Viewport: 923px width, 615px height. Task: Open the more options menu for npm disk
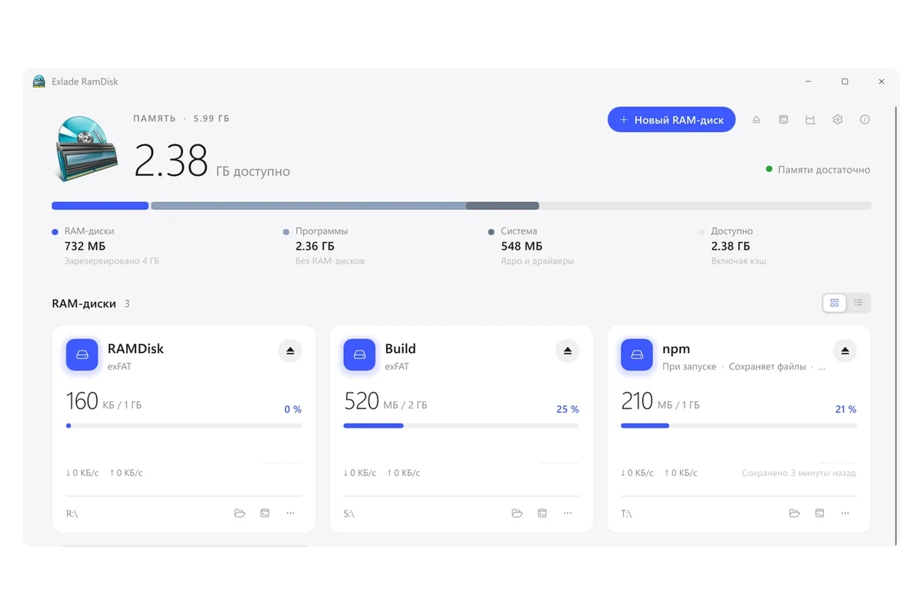(845, 513)
